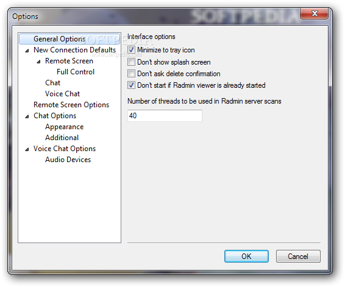Select Voice Chat under New Connection Defaults
Image resolution: width=345 pixels, height=287 pixels.
(x=63, y=94)
